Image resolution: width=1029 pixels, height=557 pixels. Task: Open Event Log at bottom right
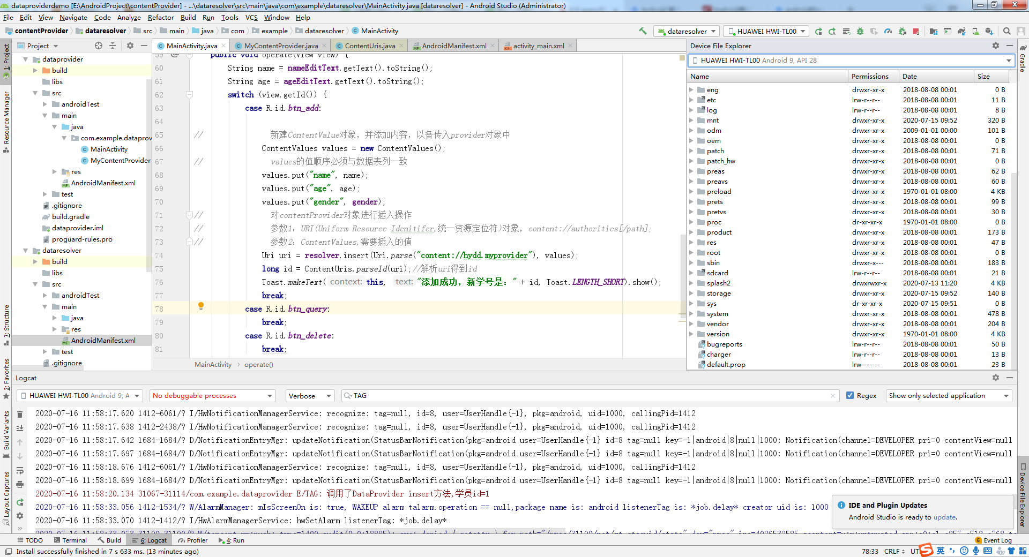(994, 540)
